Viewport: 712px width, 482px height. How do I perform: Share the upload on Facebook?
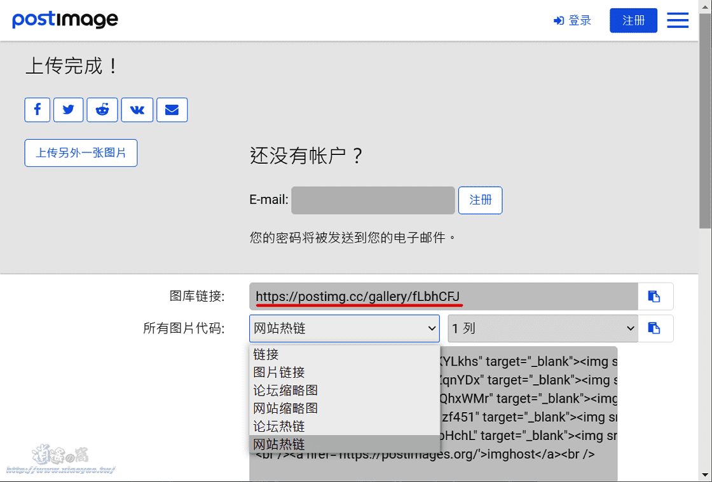pos(37,110)
